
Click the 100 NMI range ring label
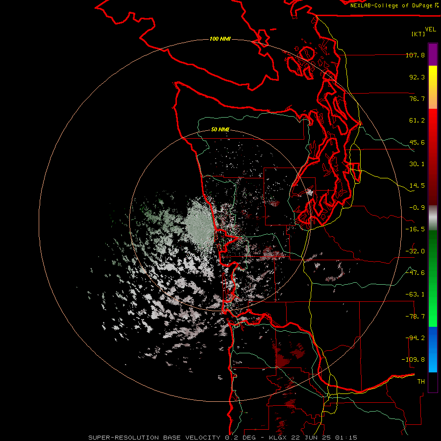(x=220, y=39)
